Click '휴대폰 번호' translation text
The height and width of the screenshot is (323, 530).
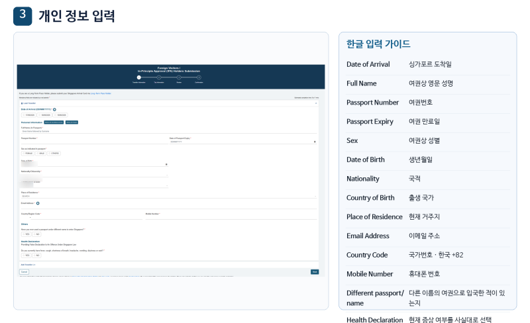point(424,274)
